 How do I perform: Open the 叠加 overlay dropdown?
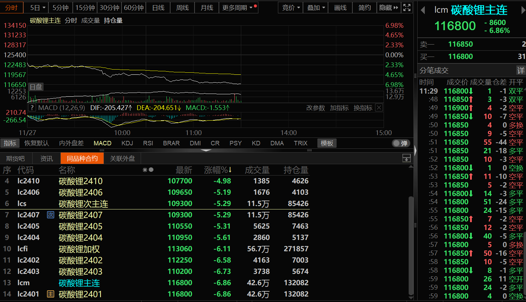pos(316,8)
